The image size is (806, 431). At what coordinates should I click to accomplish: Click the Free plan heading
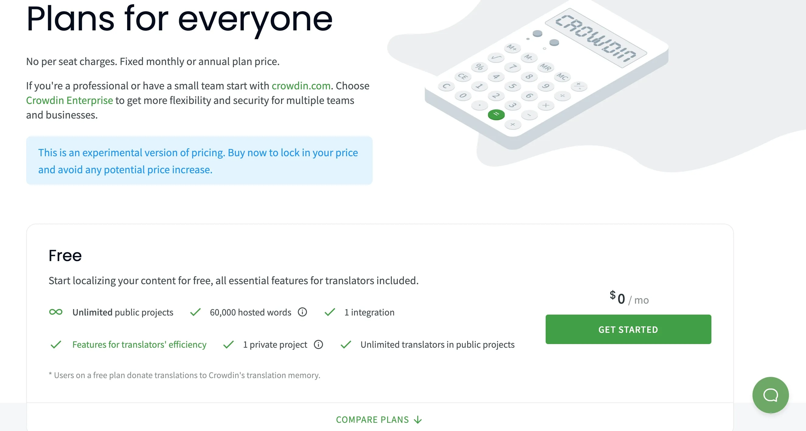click(65, 256)
